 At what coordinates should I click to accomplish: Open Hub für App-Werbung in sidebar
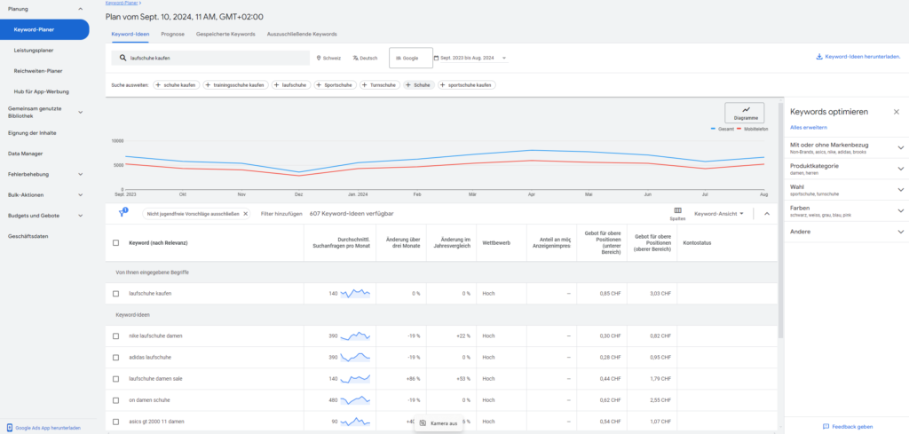(x=42, y=91)
